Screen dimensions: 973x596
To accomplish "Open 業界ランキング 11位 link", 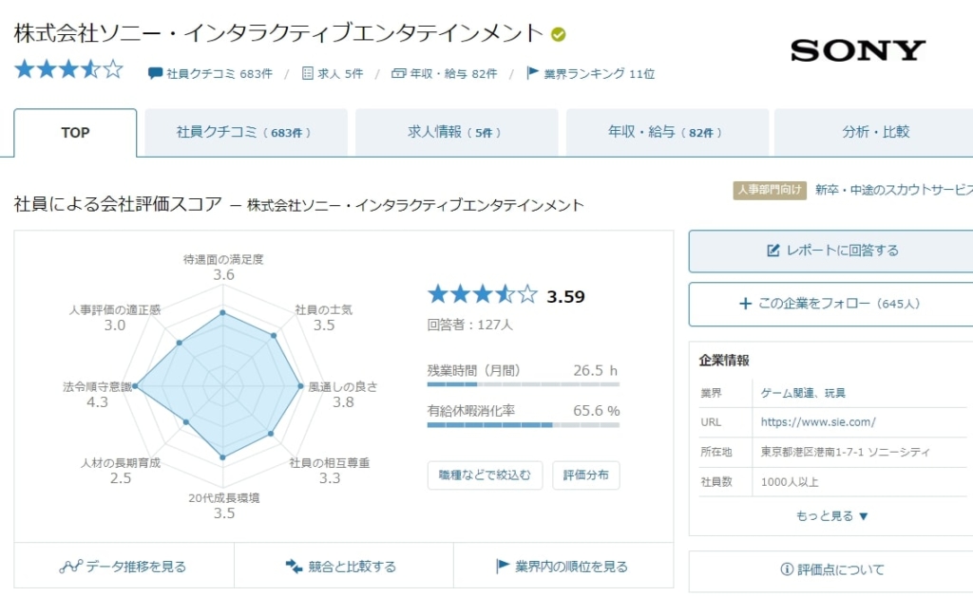I will [x=599, y=74].
